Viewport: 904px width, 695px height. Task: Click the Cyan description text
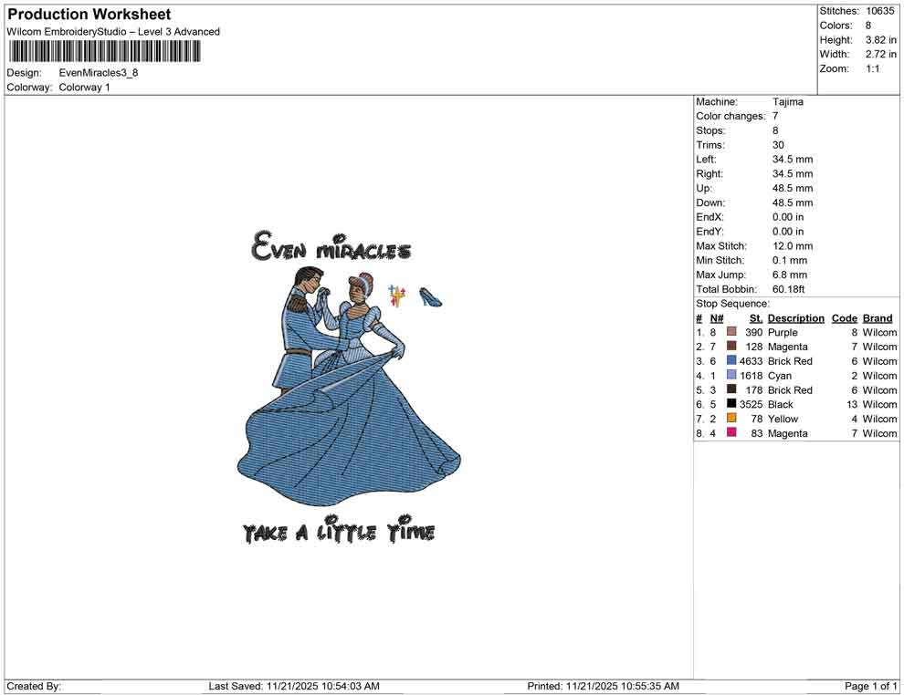tap(780, 376)
